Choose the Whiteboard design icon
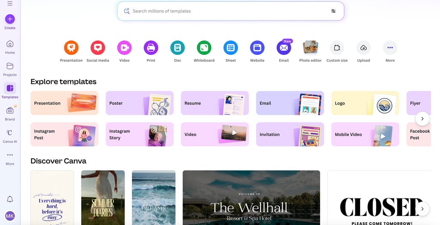This screenshot has height=225, width=440. pyautogui.click(x=204, y=48)
